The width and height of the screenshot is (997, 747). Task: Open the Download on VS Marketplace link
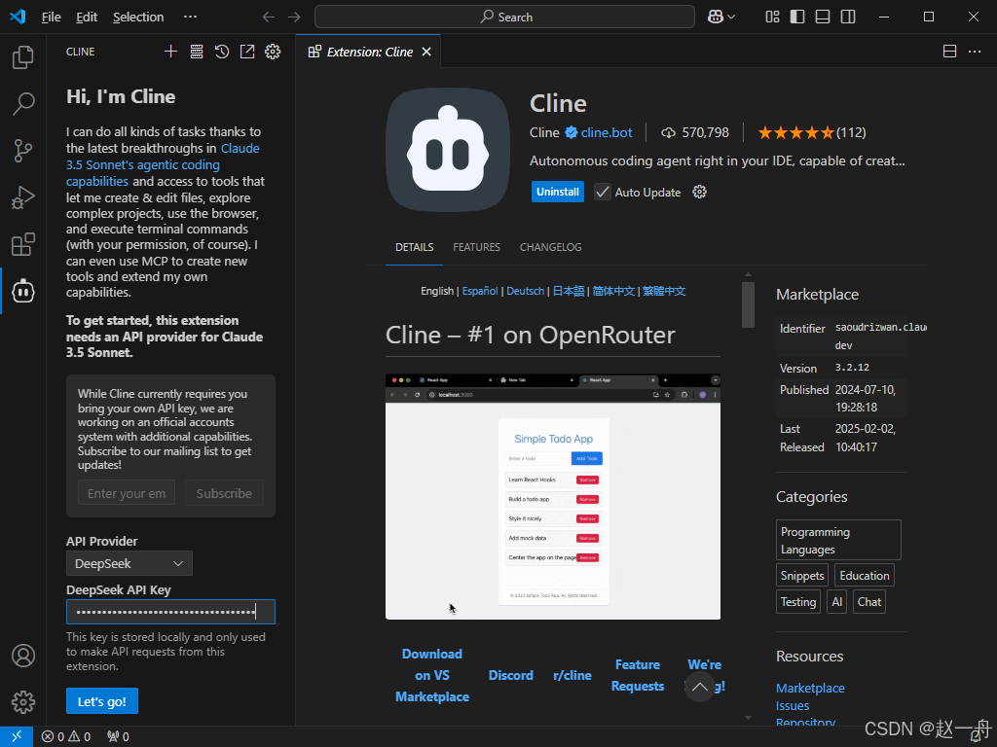(432, 675)
